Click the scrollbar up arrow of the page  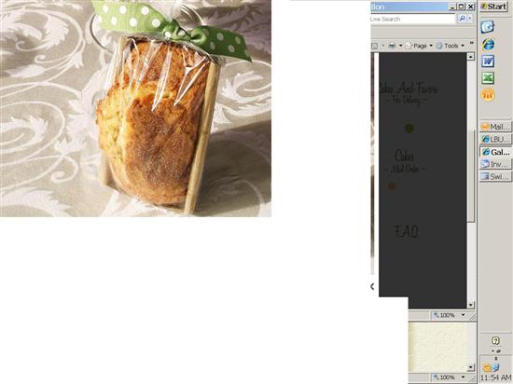coord(470,57)
